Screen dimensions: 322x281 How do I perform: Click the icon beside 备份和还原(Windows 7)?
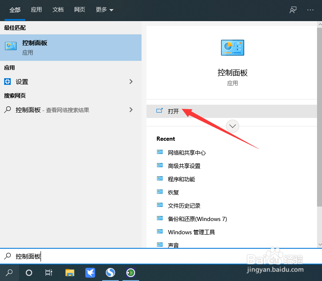(x=160, y=218)
